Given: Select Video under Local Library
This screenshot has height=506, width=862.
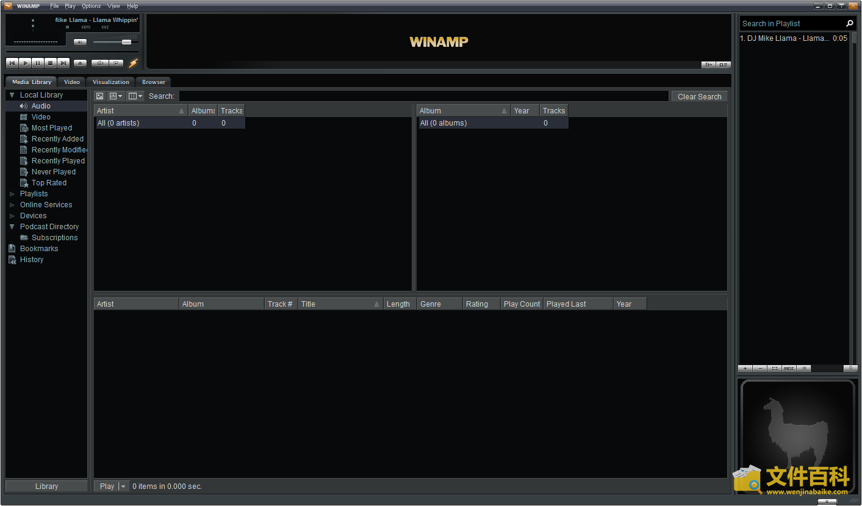Looking at the screenshot, I should coord(41,117).
